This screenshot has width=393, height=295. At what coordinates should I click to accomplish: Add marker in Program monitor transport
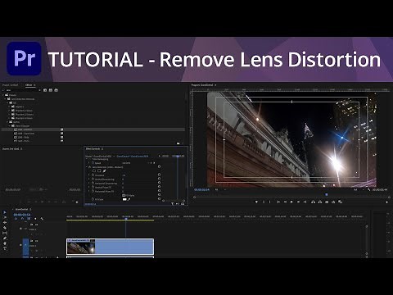click(x=256, y=202)
